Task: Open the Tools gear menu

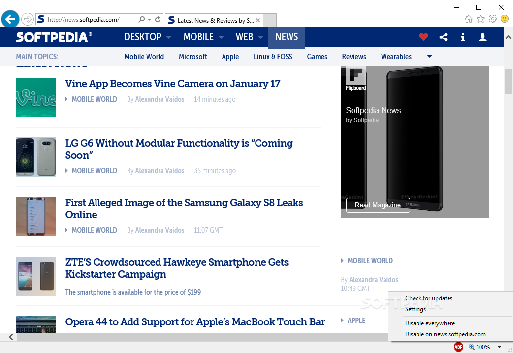Action: tap(493, 19)
